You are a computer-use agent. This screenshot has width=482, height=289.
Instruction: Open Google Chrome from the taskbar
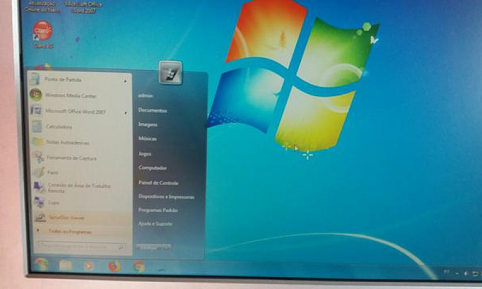point(139,266)
